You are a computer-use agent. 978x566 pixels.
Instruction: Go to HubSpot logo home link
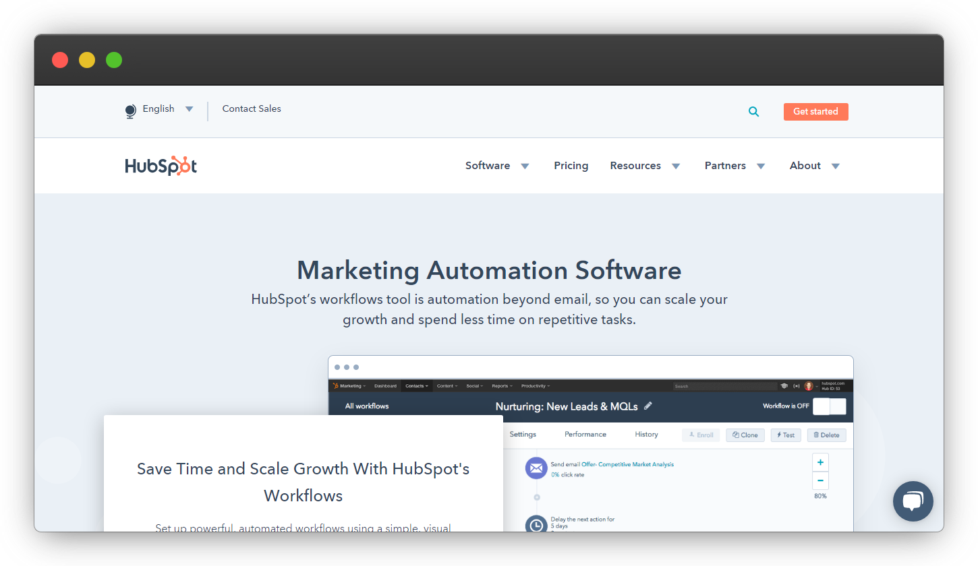pos(161,166)
